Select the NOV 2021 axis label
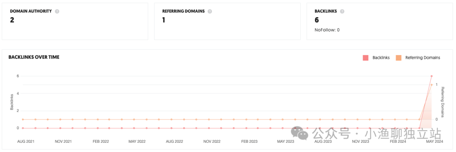The width and height of the screenshot is (456, 152). [x=63, y=141]
